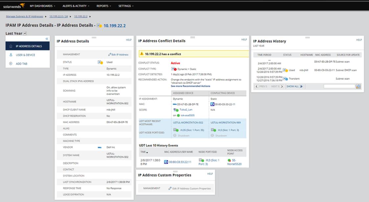Screen dimensions: 369x202
Task: Open the SETTINGS menu
Action: 126,6
